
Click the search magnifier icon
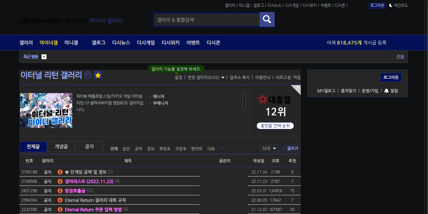click(267, 19)
